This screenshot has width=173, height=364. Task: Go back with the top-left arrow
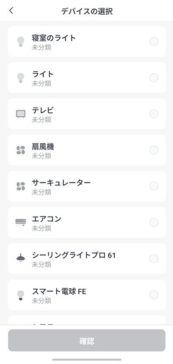click(x=11, y=11)
